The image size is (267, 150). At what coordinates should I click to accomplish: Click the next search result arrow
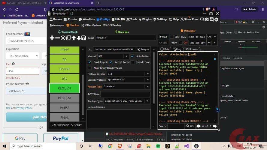click(214, 126)
